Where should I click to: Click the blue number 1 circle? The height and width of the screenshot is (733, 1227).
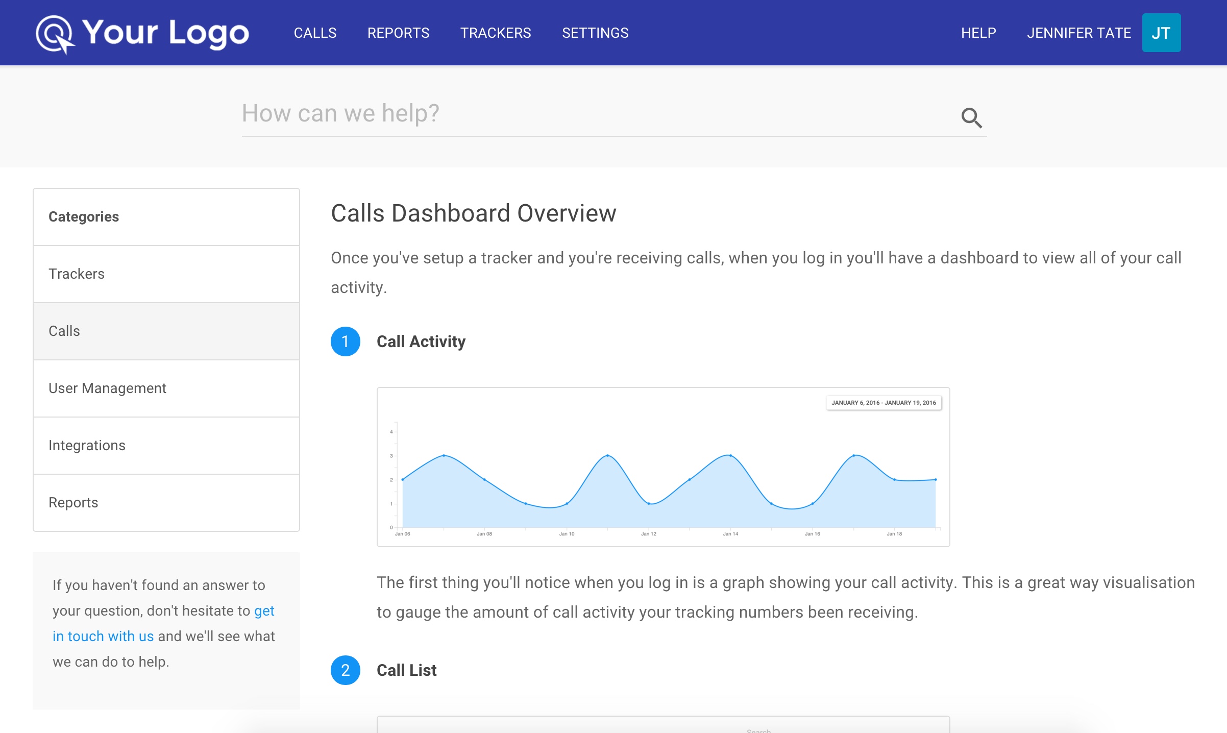[346, 341]
